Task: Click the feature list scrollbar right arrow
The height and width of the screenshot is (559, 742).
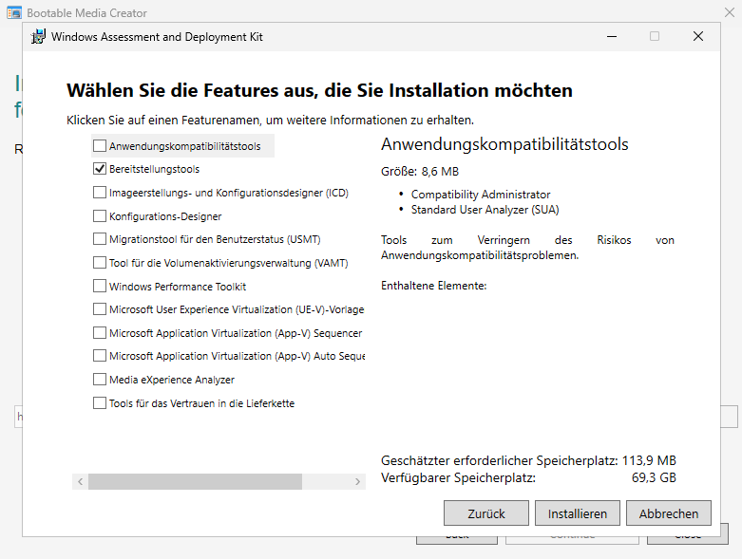Action: tap(358, 481)
